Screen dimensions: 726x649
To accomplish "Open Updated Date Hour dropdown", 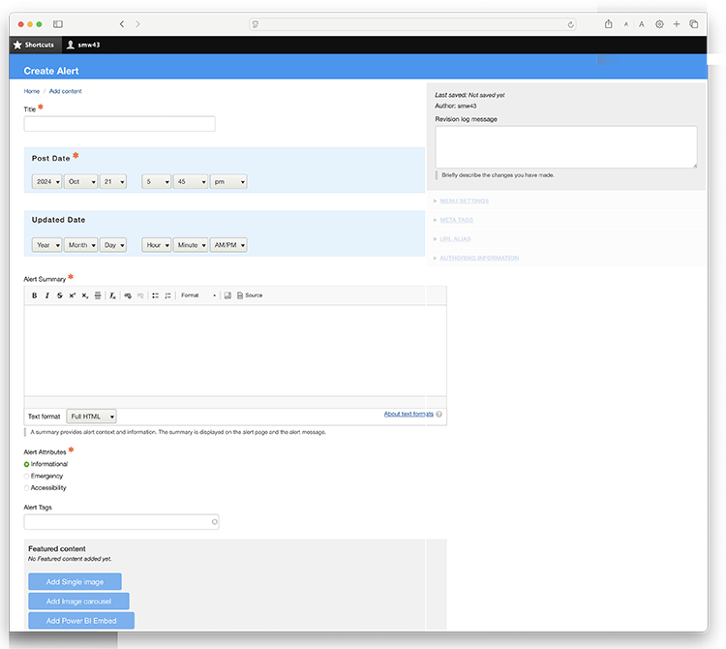I will click(157, 245).
